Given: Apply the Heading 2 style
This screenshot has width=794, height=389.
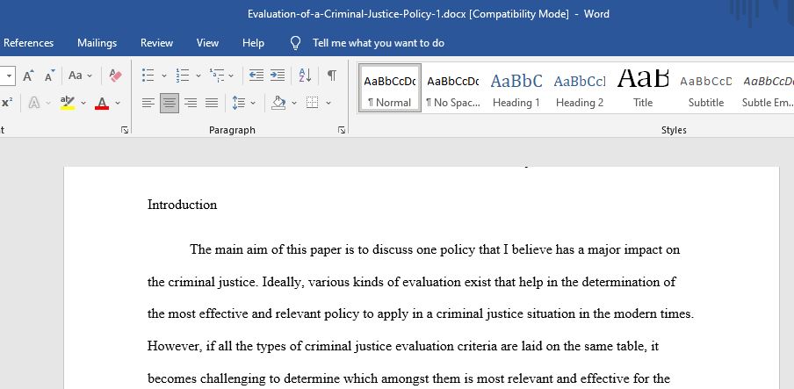Looking at the screenshot, I should tap(580, 88).
